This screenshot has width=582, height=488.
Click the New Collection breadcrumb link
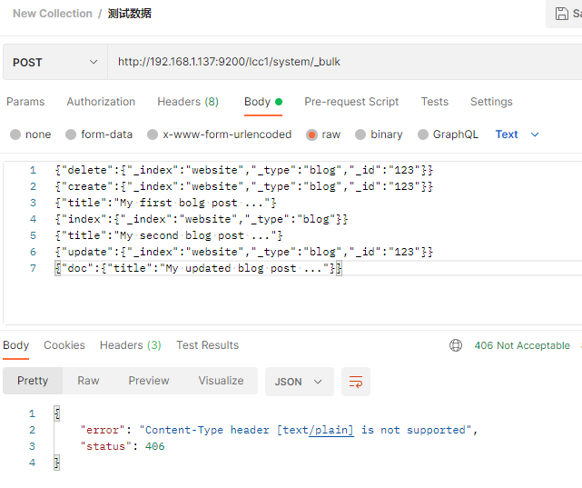(x=52, y=14)
